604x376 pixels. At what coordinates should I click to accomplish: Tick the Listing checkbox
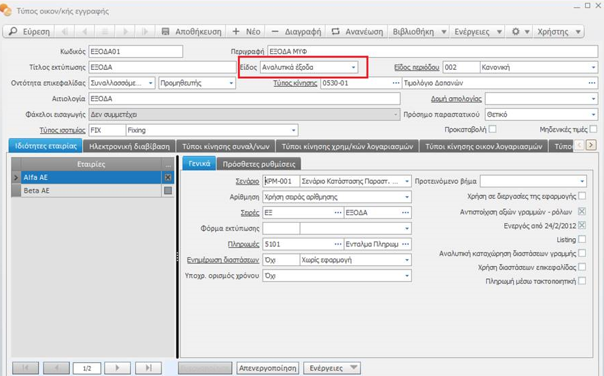(x=582, y=240)
